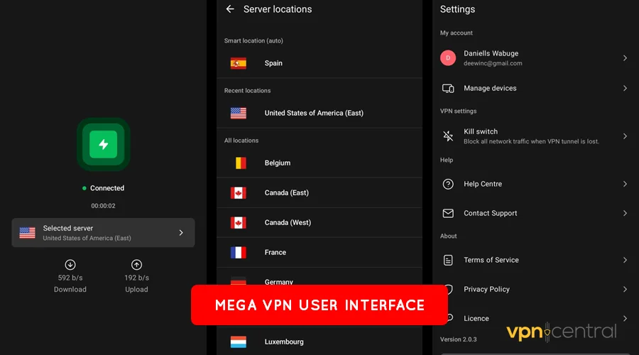Click the Terms of Service document icon
The height and width of the screenshot is (355, 639).
448,260
